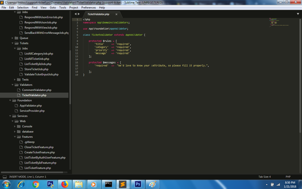302x189 pixels.
Task: Open the Edit menu
Action: [11, 8]
